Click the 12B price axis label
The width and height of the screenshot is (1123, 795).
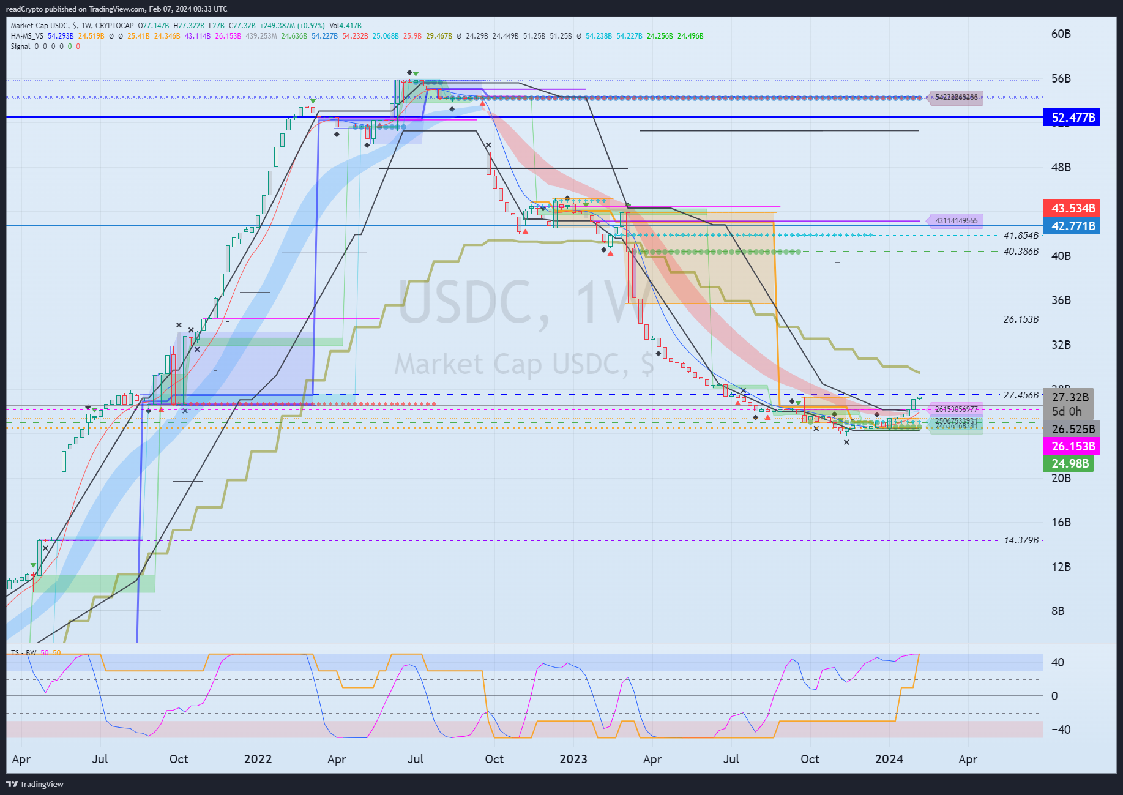pos(1061,567)
